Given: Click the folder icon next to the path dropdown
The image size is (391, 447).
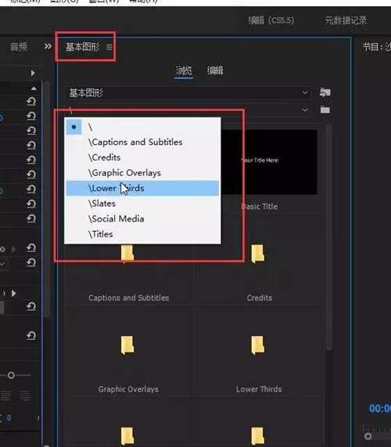Looking at the screenshot, I should coord(325,110).
